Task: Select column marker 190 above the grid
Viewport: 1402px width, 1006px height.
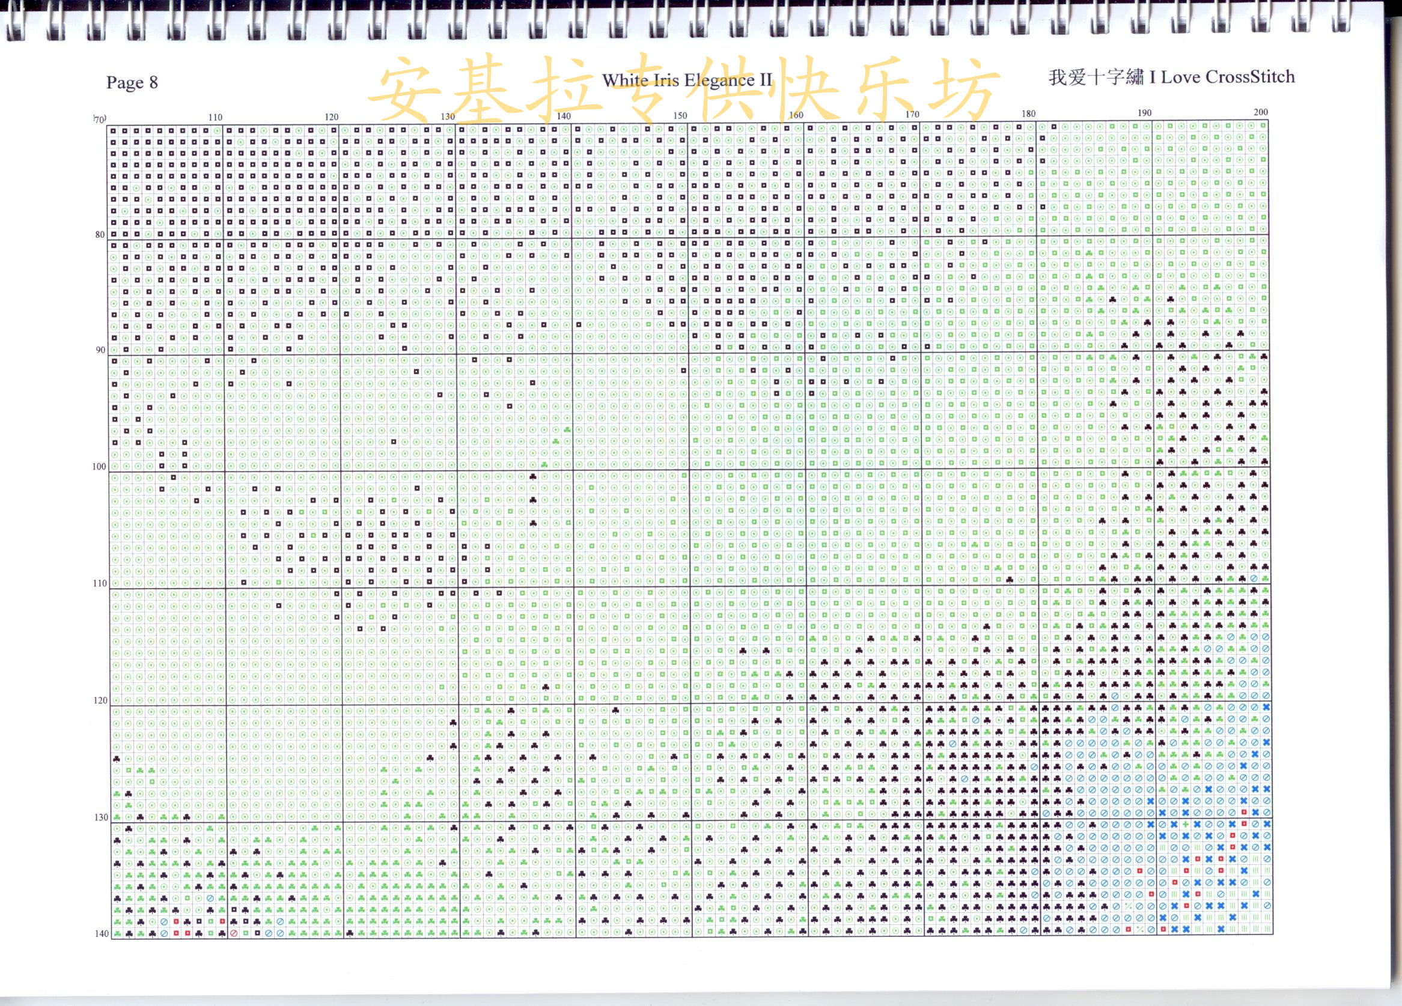Action: pos(1145,112)
